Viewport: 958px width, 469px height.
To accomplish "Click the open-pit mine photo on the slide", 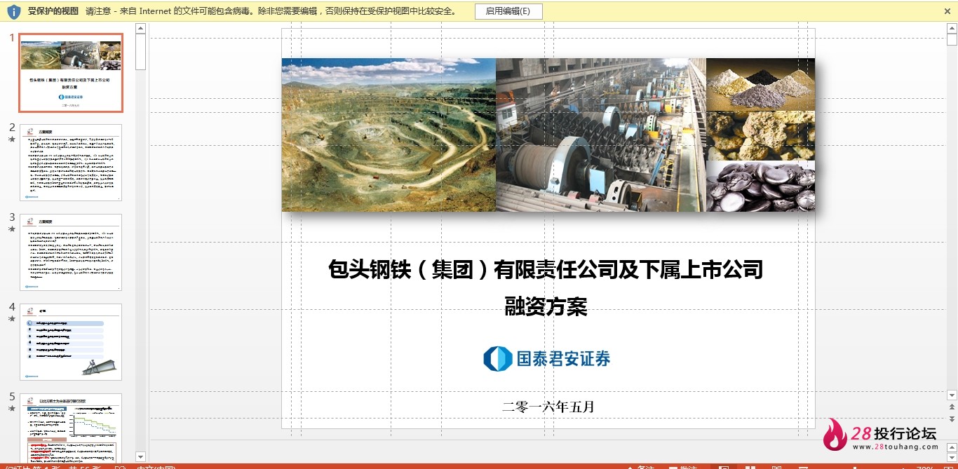I will point(389,135).
